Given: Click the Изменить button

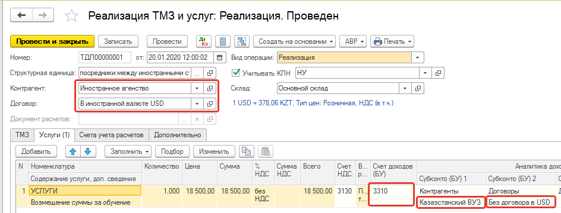Looking at the screenshot, I should [214, 151].
